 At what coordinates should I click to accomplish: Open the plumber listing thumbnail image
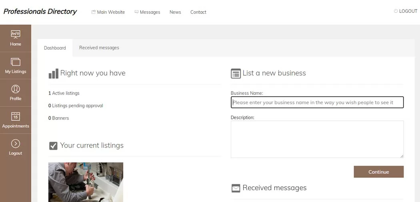(86, 182)
